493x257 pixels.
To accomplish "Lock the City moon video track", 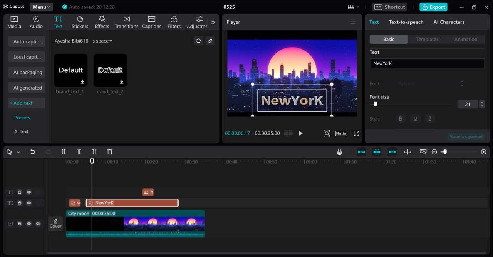I will (20, 224).
